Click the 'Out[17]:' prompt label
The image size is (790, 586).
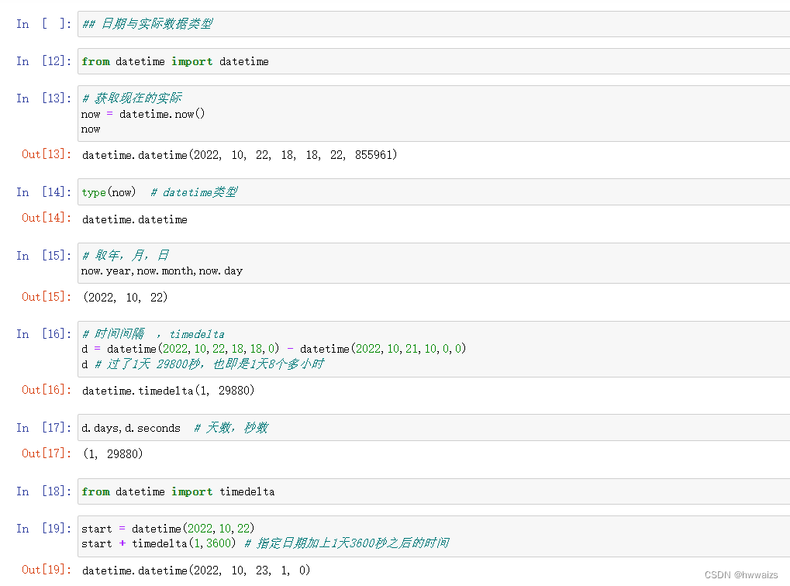click(x=47, y=453)
